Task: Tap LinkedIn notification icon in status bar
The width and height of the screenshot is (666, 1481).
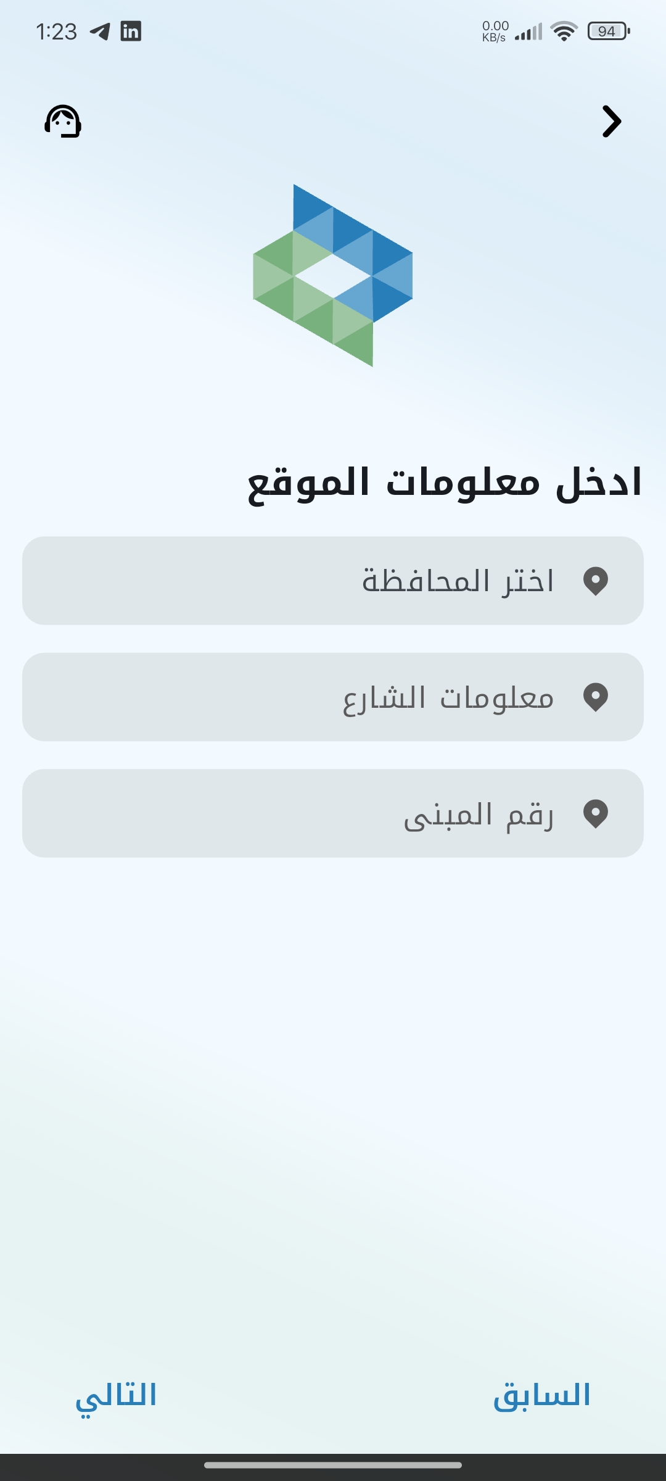Action: [x=131, y=31]
